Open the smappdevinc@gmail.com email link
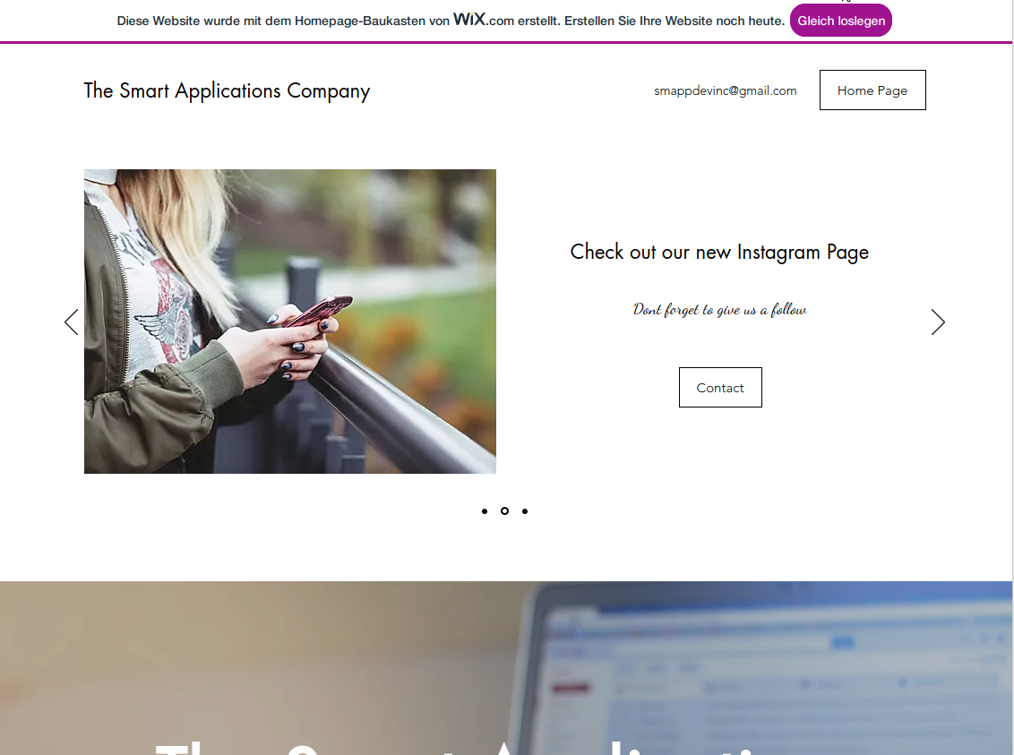 pos(725,90)
